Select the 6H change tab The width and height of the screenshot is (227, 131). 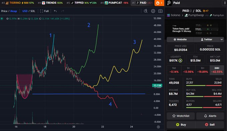point(203,70)
